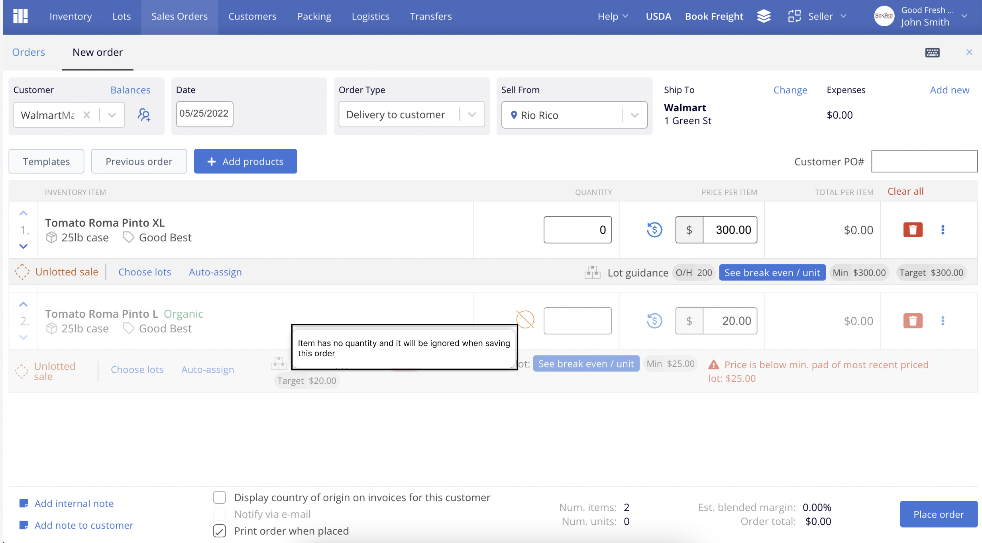Move Tomato Roma Pinto L row down
This screenshot has width=982, height=543.
click(24, 338)
